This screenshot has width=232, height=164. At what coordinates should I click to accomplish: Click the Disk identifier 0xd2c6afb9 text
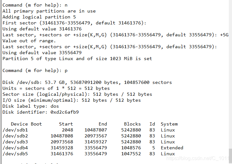[x=40, y=112]
